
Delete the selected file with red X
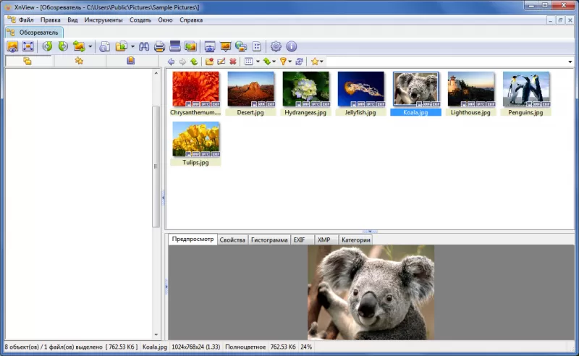point(232,62)
